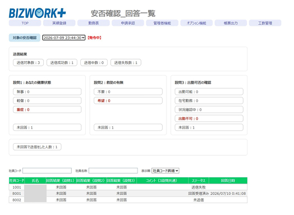Screen dimensions: 294x215
Task: Select the red 出勤不可:0 answer filter
Action: (209, 118)
